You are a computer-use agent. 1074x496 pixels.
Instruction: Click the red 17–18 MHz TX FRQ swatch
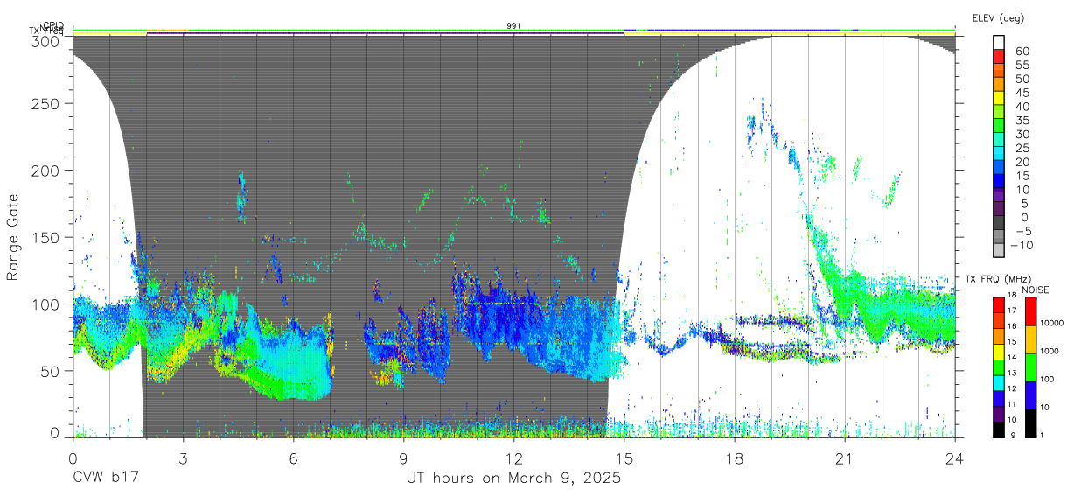pos(998,304)
